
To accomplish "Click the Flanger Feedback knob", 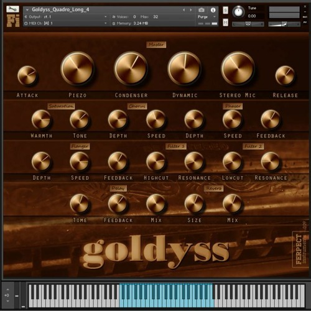I will 118,162.
